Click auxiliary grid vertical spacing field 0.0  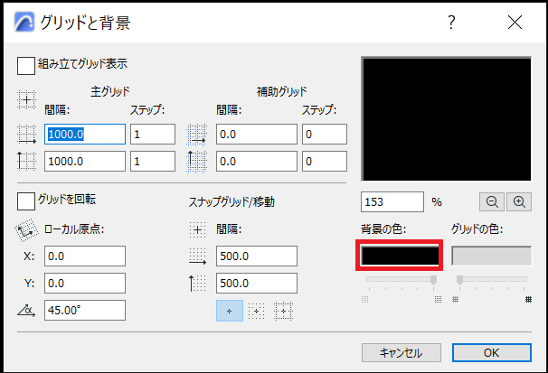[x=257, y=161]
